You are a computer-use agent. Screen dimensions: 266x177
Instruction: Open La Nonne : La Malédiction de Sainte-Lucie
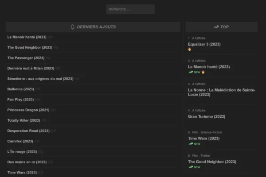pyautogui.click(x=222, y=92)
